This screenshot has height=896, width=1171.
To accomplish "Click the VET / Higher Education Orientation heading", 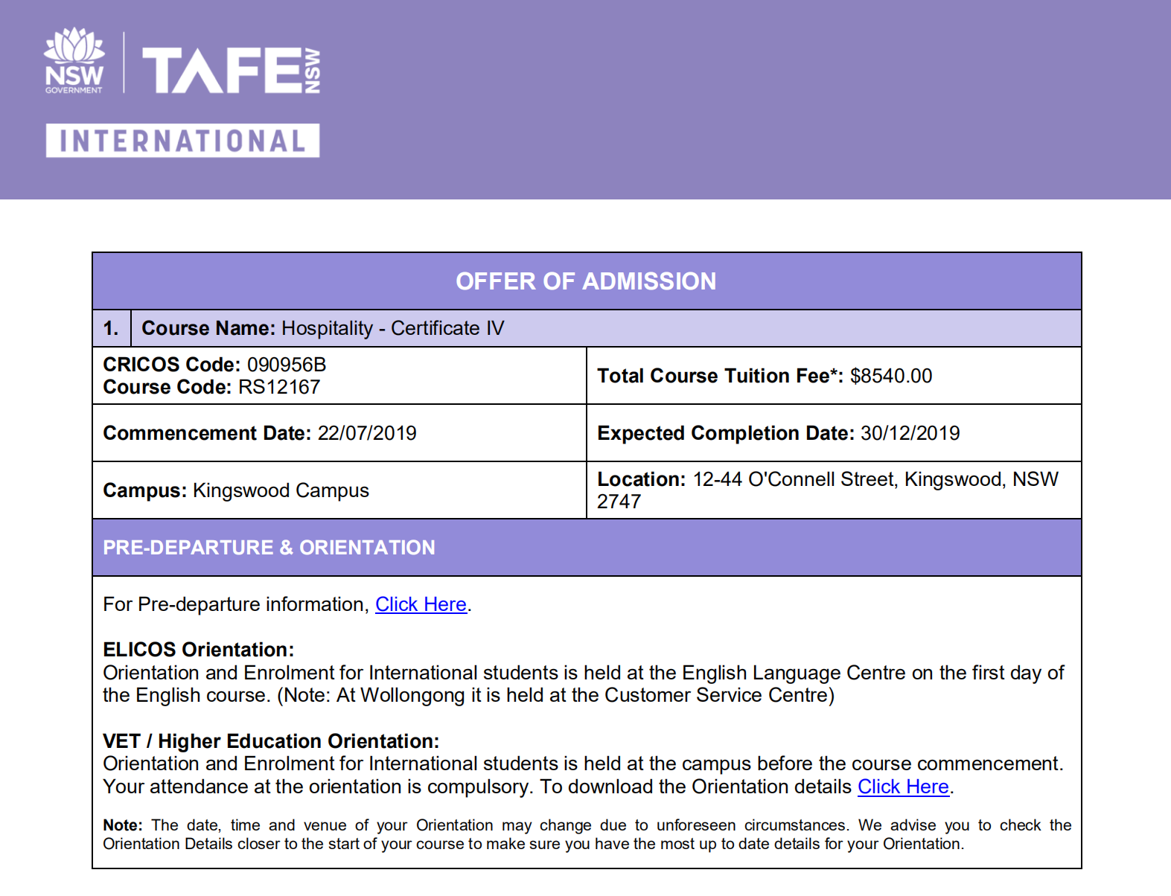I will coord(271,741).
